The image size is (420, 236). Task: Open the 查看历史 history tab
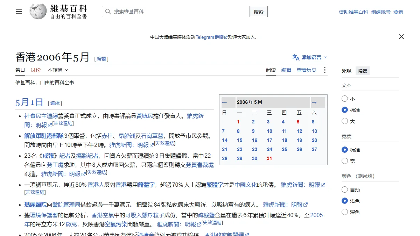pyautogui.click(x=307, y=70)
